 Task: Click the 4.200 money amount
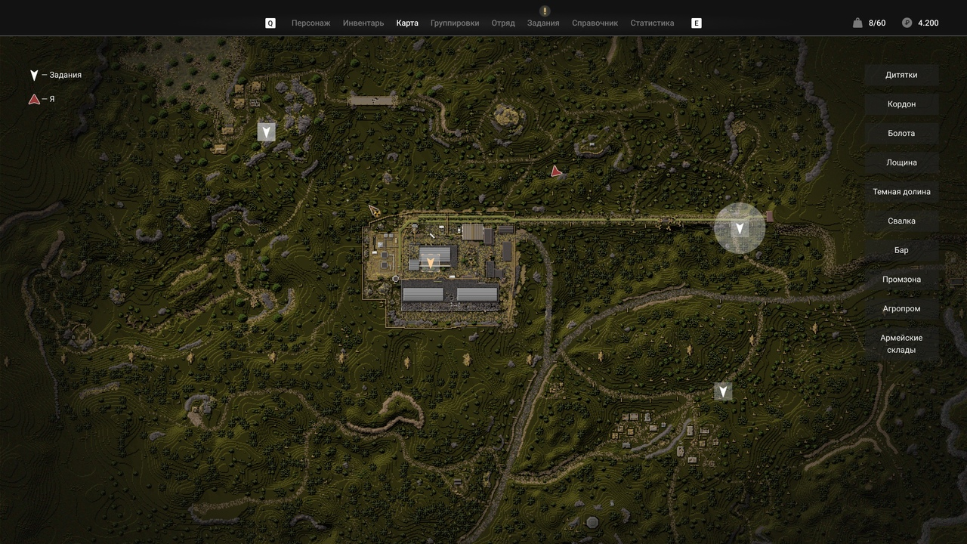[928, 23]
